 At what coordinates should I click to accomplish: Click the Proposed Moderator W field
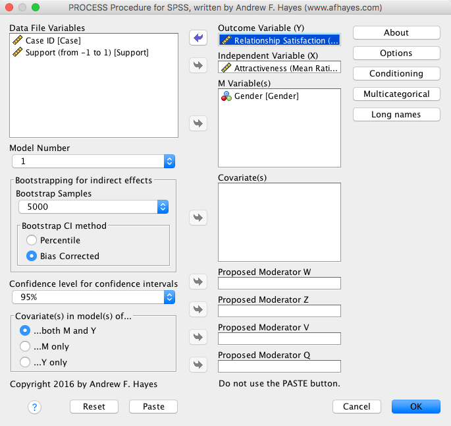pyautogui.click(x=279, y=283)
